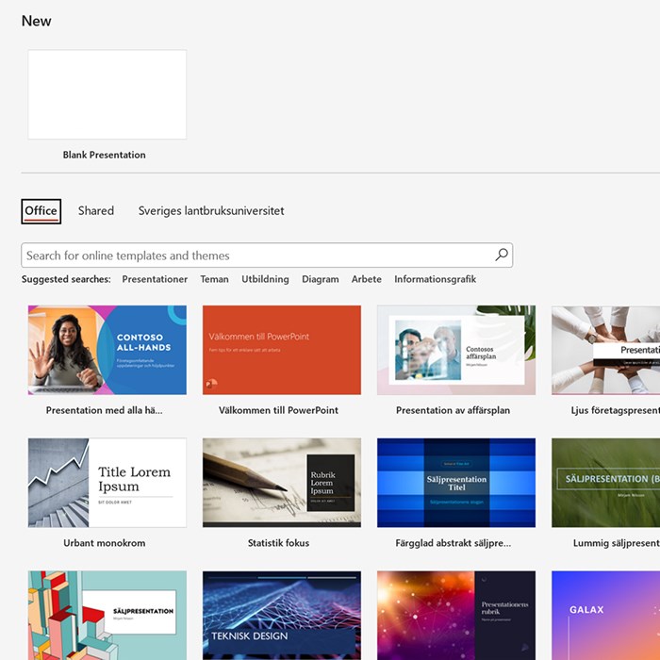The width and height of the screenshot is (660, 660).
Task: Search suggested term Presentationer
Action: point(155,279)
